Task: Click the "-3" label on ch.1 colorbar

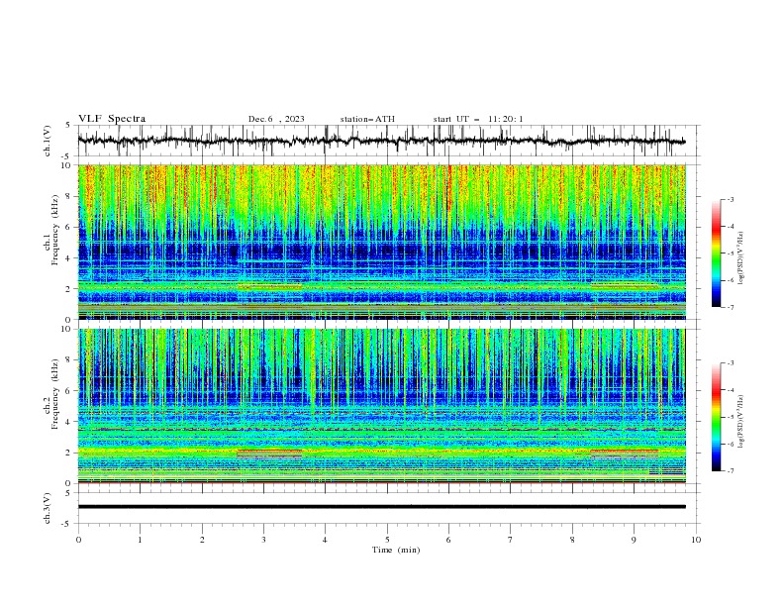Action: (x=731, y=199)
